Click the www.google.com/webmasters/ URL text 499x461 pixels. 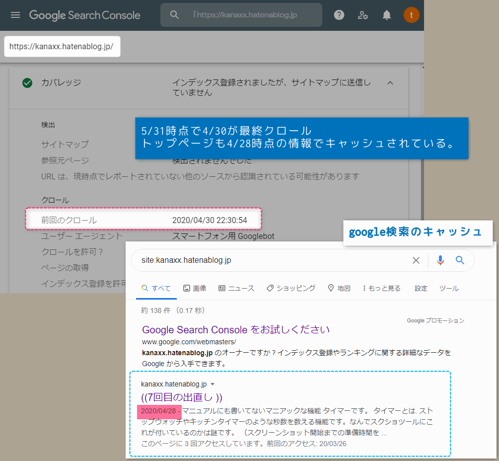pos(189,342)
